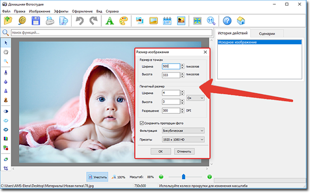Open the Вид menu

click(x=99, y=11)
